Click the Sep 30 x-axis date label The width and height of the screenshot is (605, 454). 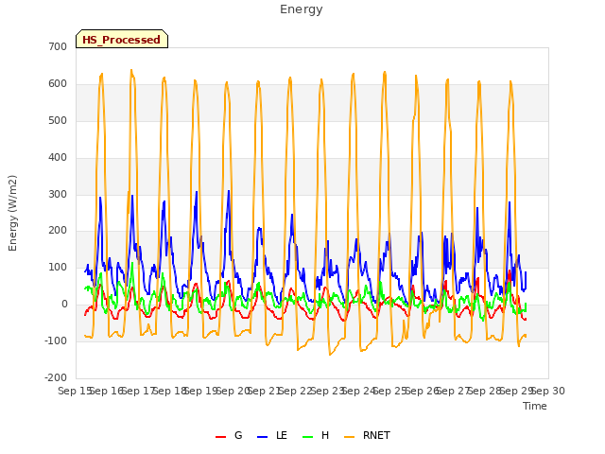click(x=548, y=391)
